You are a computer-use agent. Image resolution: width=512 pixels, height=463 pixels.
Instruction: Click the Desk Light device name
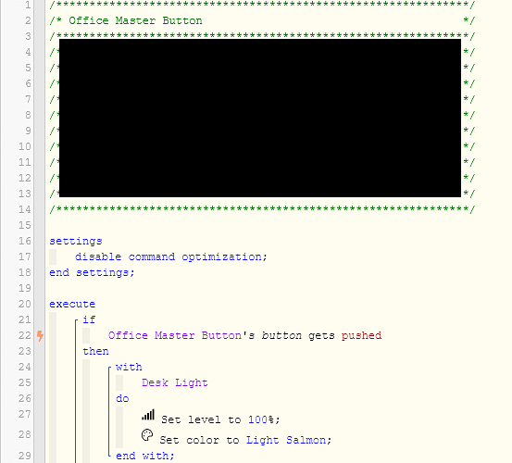[x=175, y=382]
